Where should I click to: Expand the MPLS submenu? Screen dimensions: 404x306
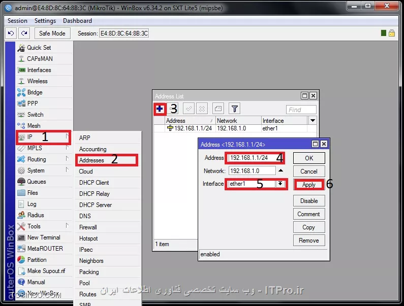click(x=44, y=148)
